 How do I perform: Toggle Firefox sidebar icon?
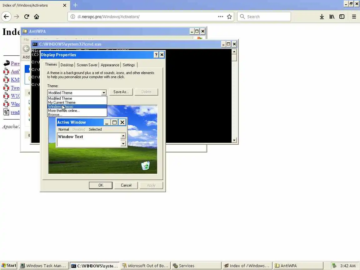pos(342,17)
